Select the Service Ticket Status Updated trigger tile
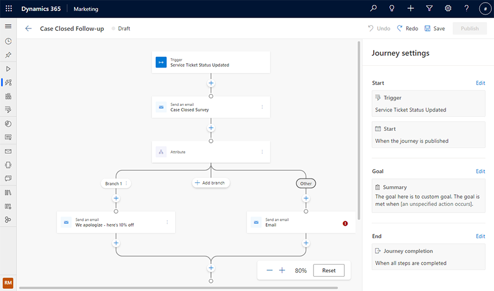This screenshot has height=291, width=494. click(211, 62)
